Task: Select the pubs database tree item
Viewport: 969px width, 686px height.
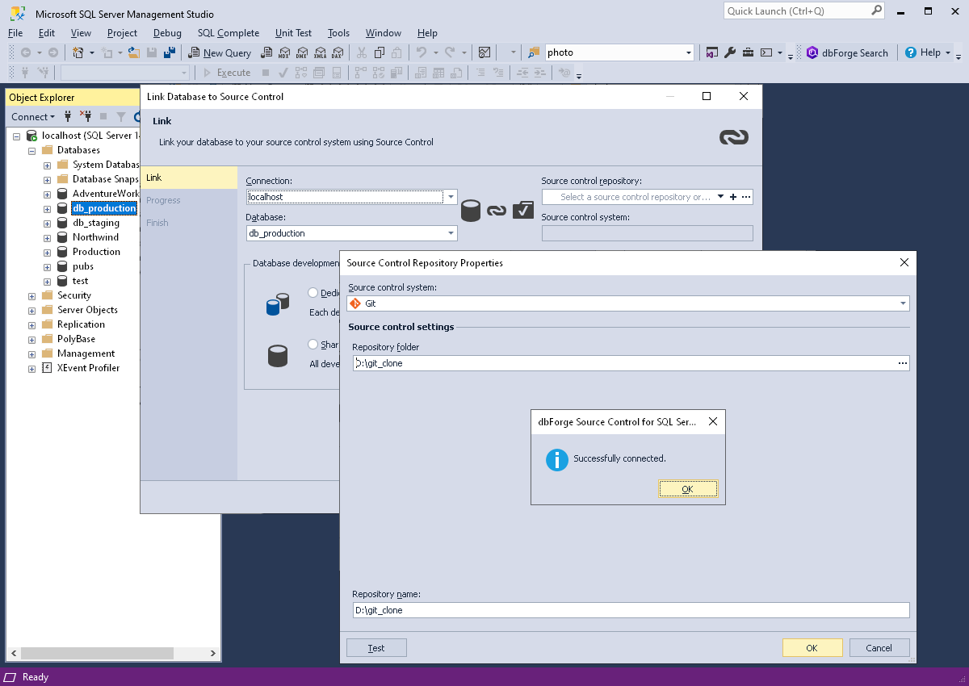Action: coord(83,266)
